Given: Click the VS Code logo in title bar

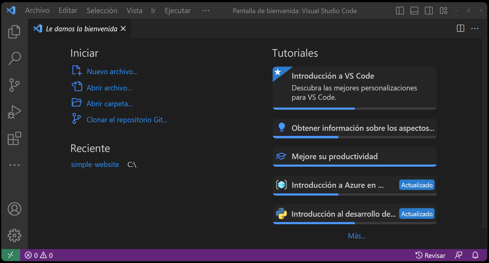Looking at the screenshot, I should coord(11,11).
